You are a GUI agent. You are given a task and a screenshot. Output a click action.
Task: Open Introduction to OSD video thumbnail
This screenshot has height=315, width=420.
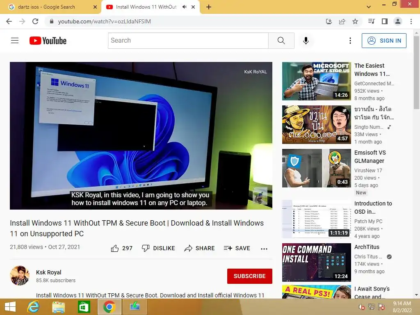316,219
